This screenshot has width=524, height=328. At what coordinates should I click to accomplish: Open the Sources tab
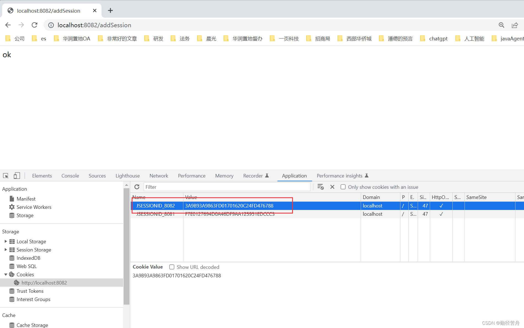[97, 176]
